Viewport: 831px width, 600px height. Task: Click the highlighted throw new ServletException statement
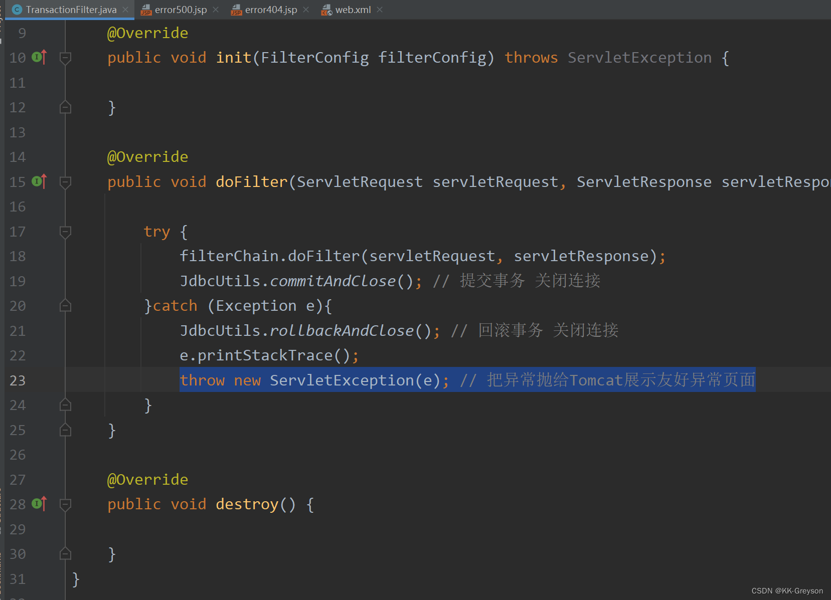click(314, 380)
